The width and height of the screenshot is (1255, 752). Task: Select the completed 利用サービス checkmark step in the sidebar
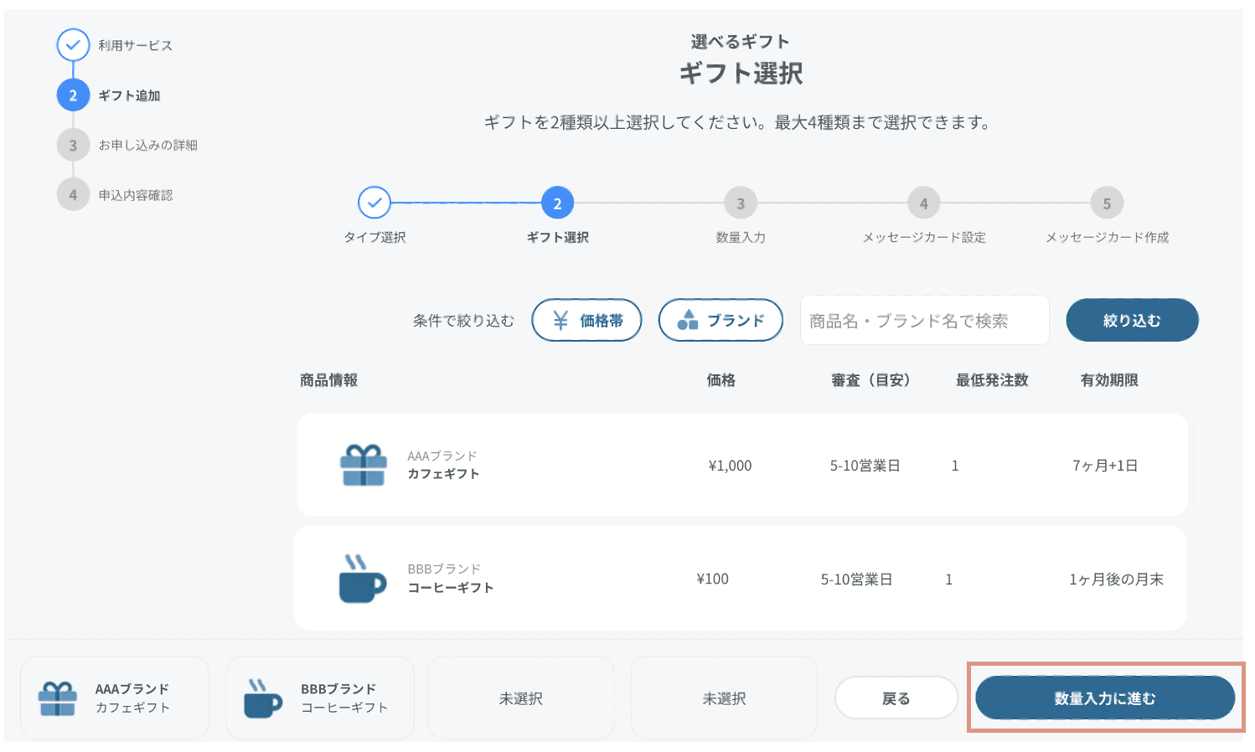tap(73, 45)
